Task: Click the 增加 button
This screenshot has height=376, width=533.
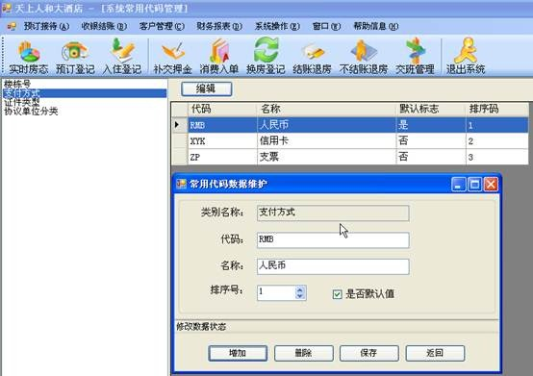Action: pos(238,353)
